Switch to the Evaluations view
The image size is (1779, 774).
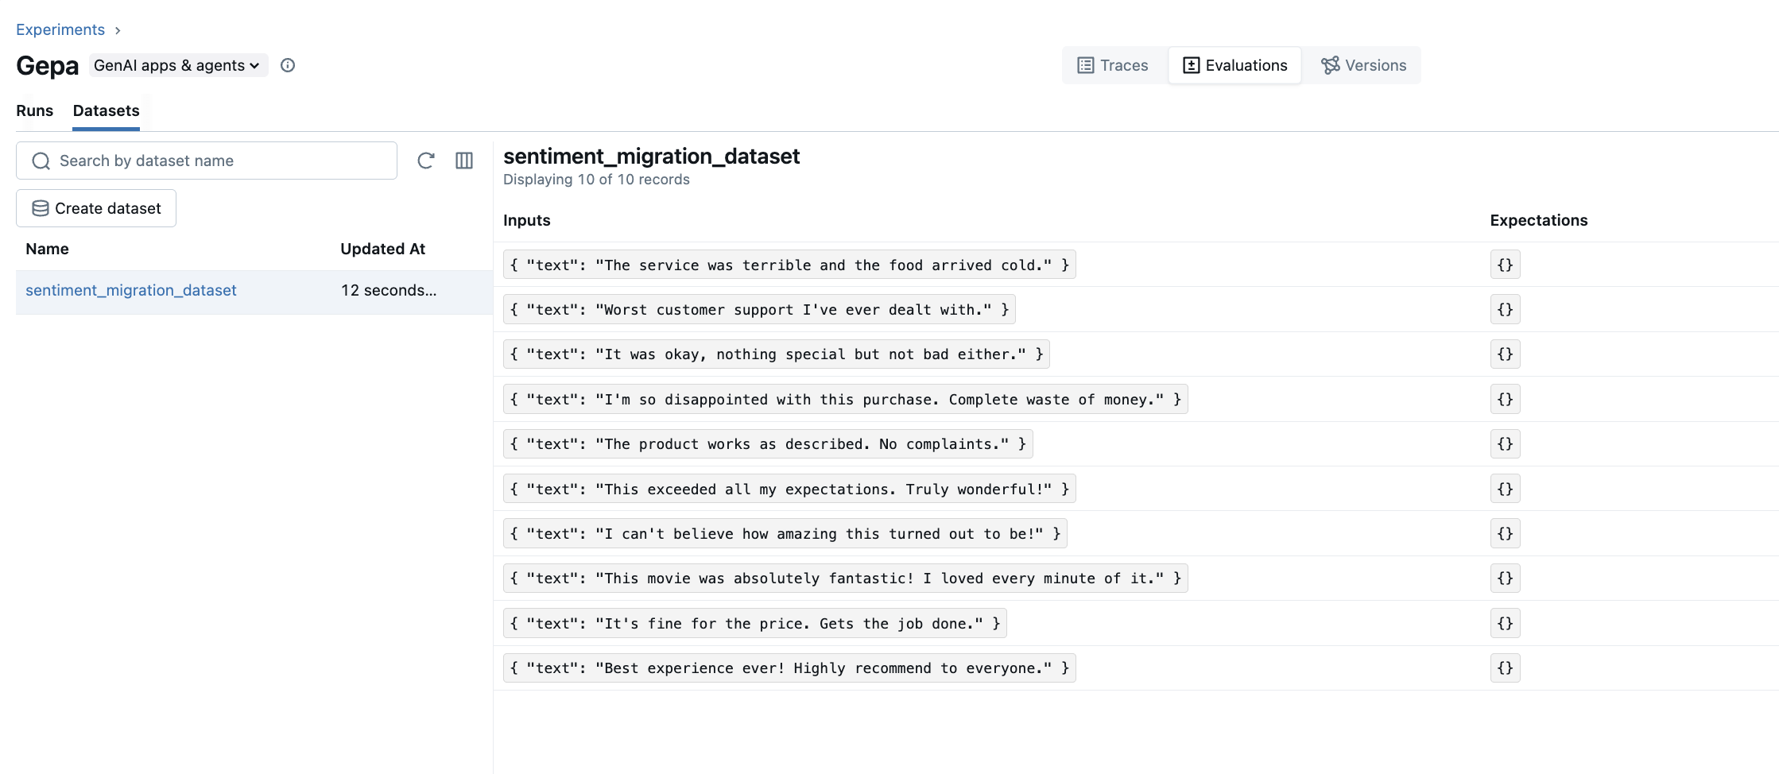1235,65
